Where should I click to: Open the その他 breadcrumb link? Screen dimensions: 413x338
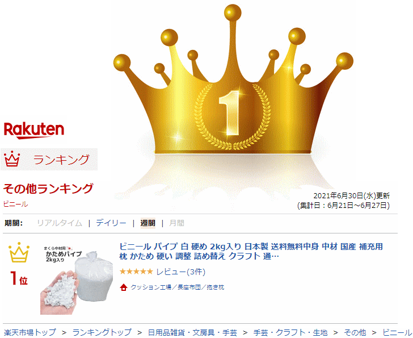[x=355, y=332]
